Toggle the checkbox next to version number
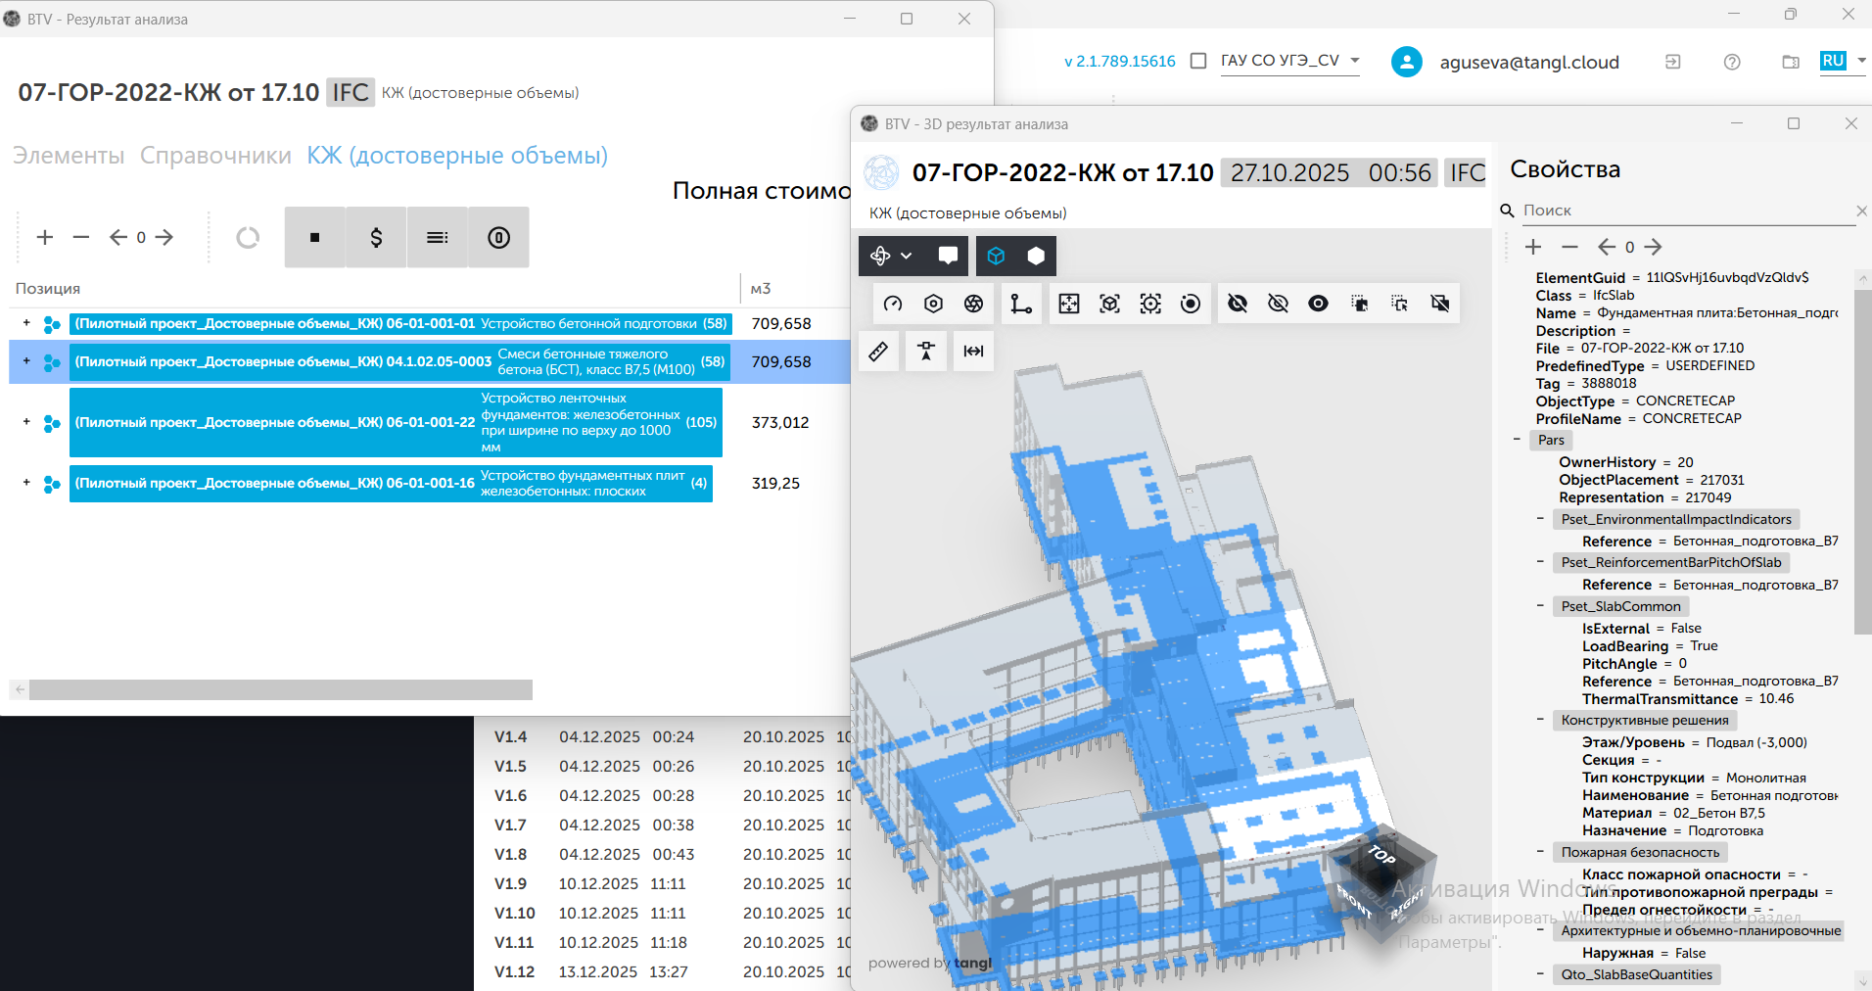This screenshot has height=991, width=1872. pos(1197,61)
